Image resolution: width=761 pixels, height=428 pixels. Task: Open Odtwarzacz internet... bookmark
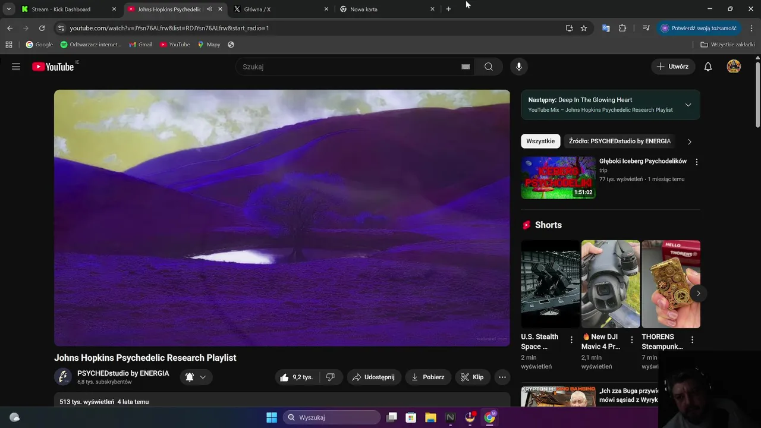point(91,45)
